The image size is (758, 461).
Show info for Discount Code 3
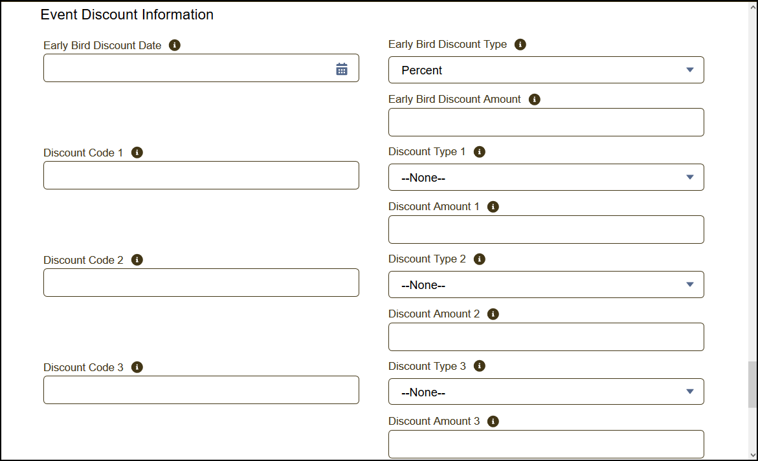137,367
